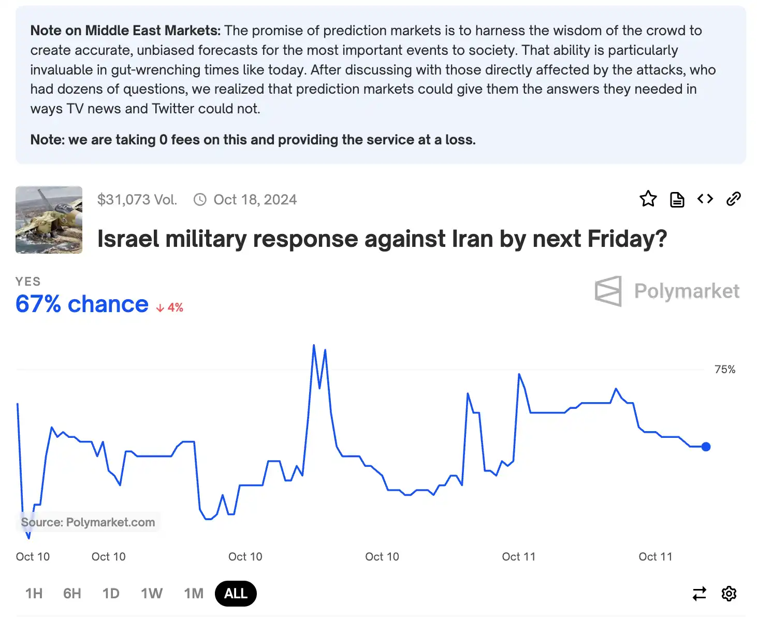Switch chart to 1W range
Screen dimensions: 757x619
click(x=152, y=594)
